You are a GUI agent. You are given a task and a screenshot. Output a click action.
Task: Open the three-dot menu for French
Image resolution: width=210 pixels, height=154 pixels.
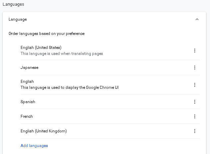195,116
